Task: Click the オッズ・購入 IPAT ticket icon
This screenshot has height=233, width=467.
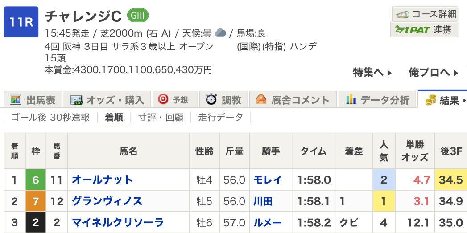Action: tap(76, 100)
